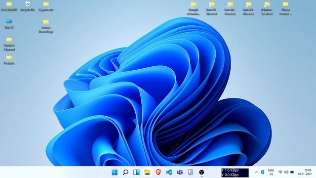This screenshot has width=316, height=178.
Task: Expand hidden tray icons chevron
Action: click(257, 172)
